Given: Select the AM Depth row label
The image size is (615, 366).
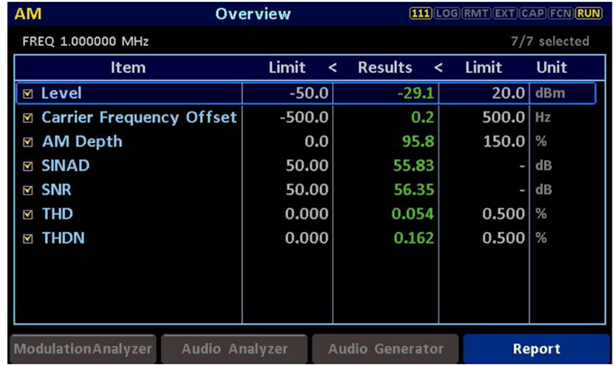Looking at the screenshot, I should coord(82,142).
